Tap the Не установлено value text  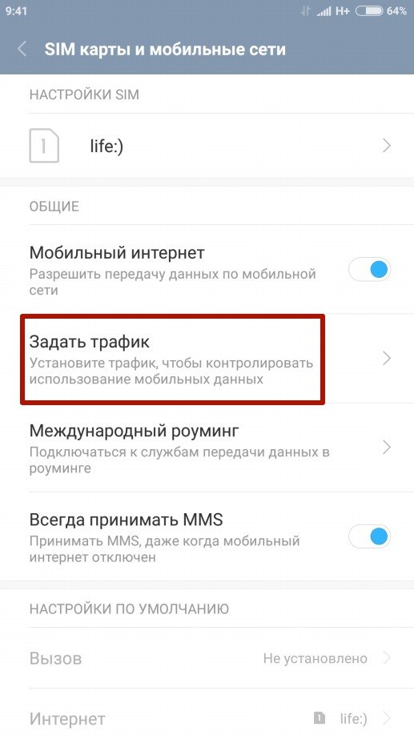(x=315, y=658)
